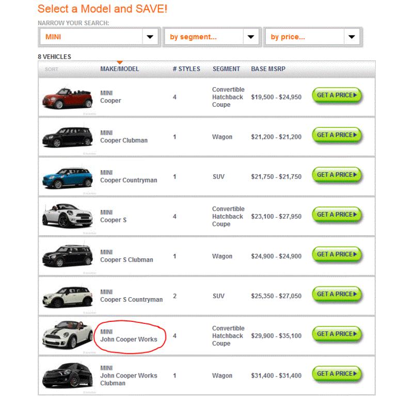Expand the by segment filter dropdown

click(212, 37)
